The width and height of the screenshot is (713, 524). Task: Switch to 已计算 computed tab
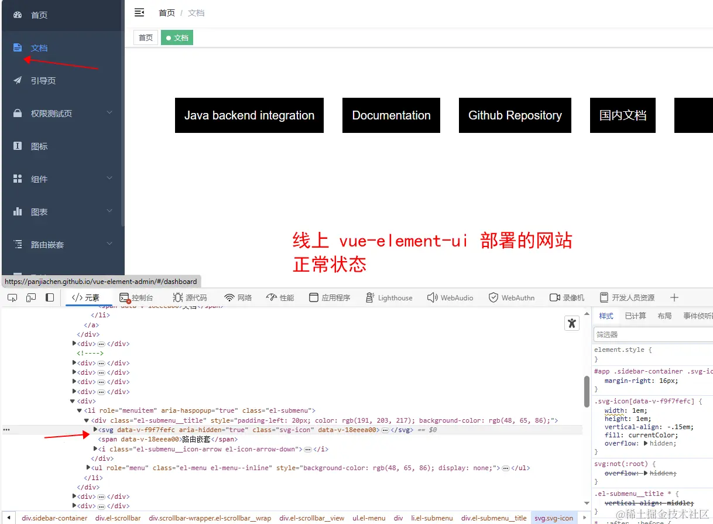click(x=635, y=316)
